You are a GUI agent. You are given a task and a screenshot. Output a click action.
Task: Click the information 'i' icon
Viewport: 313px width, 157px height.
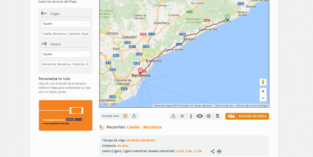click(x=191, y=116)
